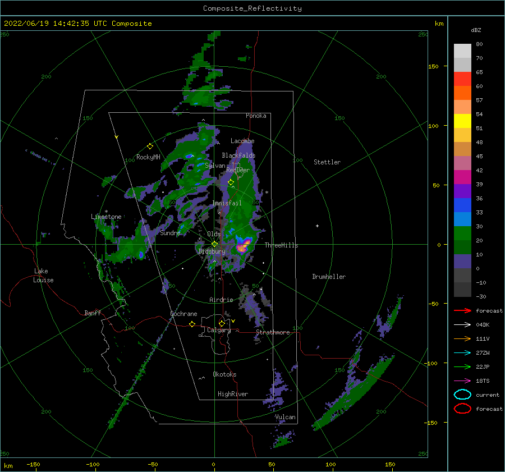Click the Composite_Reflectivity title
Screen dimensions: 505x472
pos(252,8)
